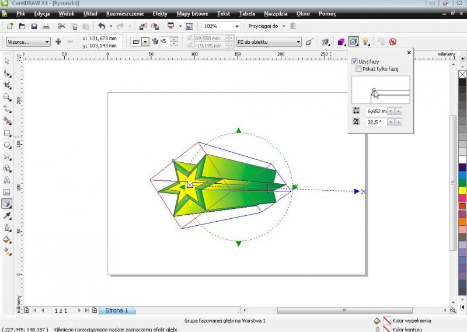Click the clear extrusion icon
The image size is (467, 332).
(x=393, y=42)
